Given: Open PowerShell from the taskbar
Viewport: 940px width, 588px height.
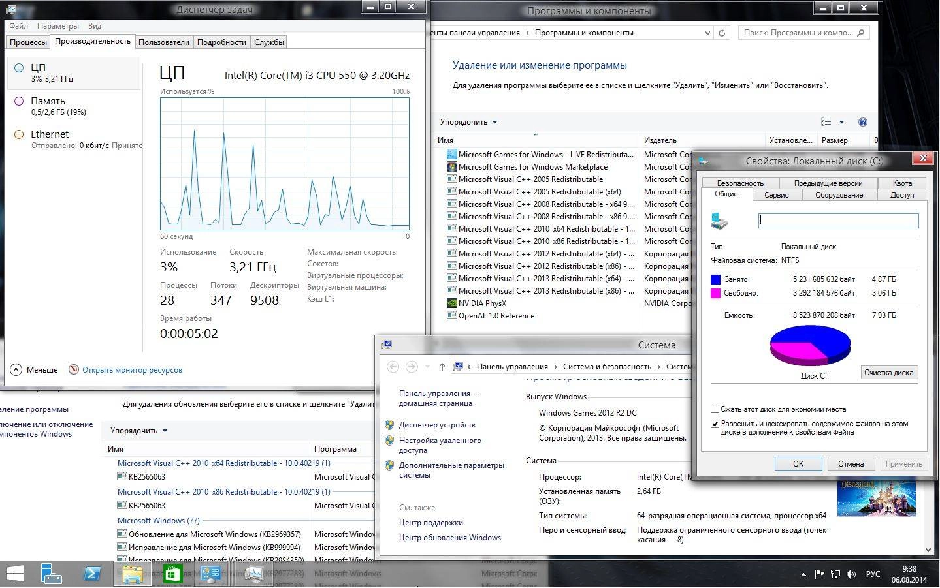Looking at the screenshot, I should pos(91,574).
